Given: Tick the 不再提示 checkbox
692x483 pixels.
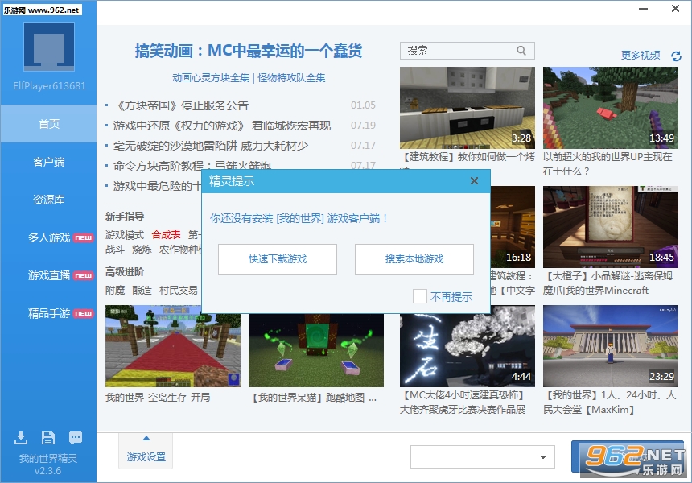Looking at the screenshot, I should 420,296.
